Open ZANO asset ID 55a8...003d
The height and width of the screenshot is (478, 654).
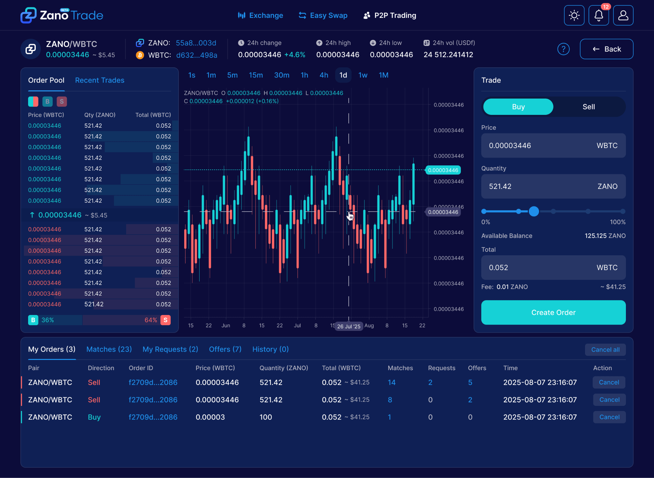click(x=196, y=43)
